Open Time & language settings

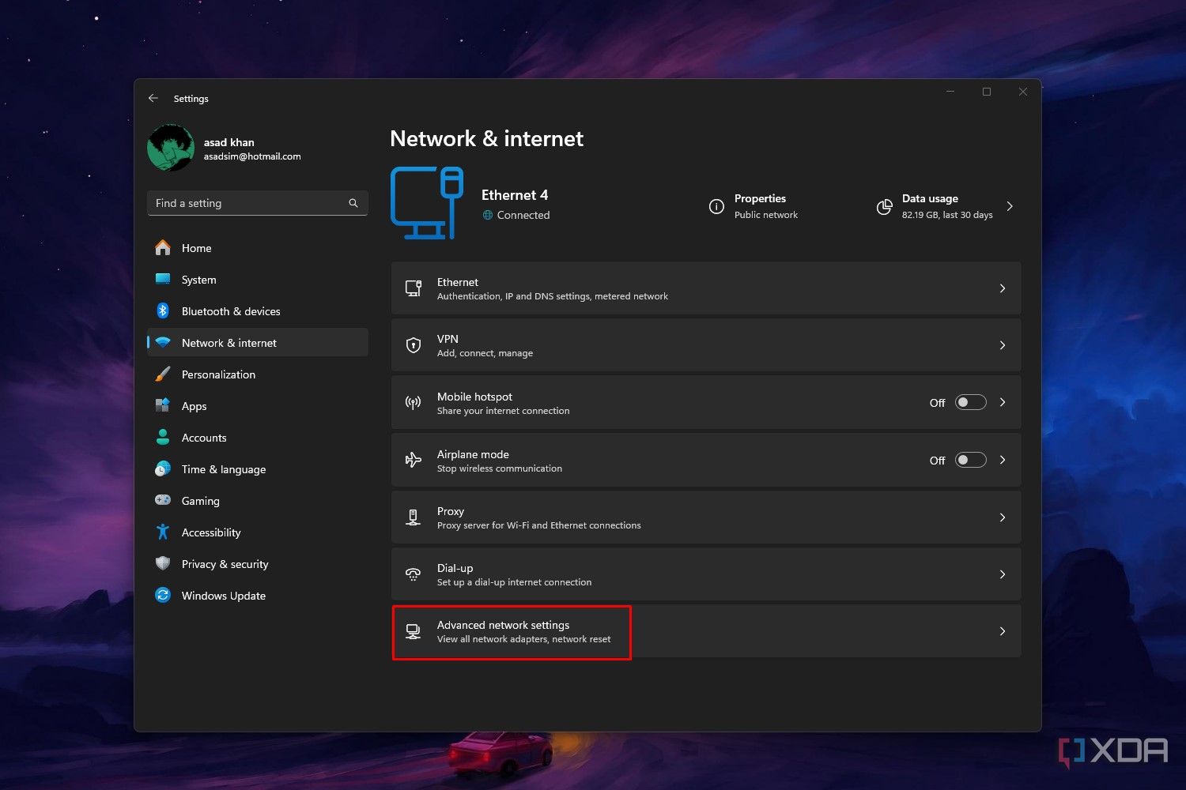(x=257, y=469)
